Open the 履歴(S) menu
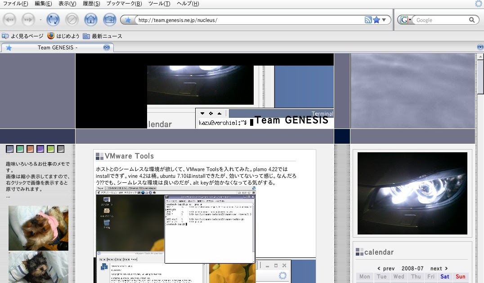Viewport: 484px width, 283px height. (91, 4)
